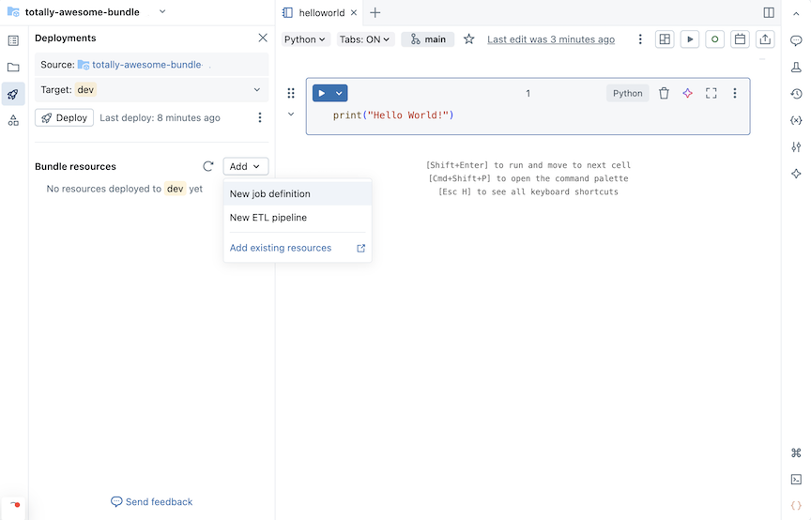811x520 pixels.
Task: Click the code line in the cell editor
Action: (393, 115)
